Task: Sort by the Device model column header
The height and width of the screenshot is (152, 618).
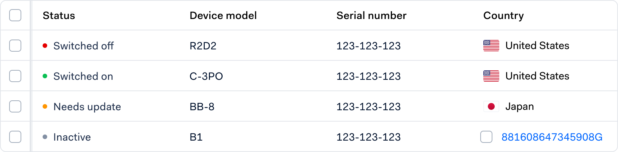Action: 223,16
